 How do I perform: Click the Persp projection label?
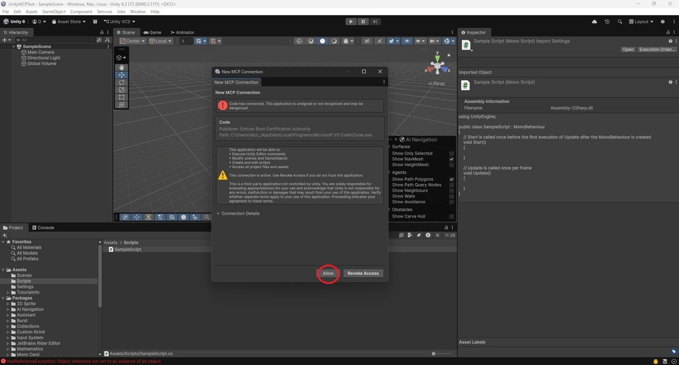[x=437, y=83]
